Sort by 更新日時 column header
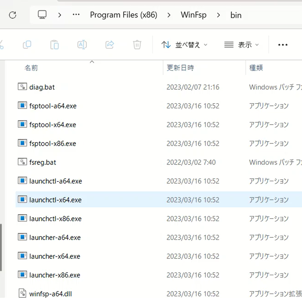The image size is (302, 298). pyautogui.click(x=180, y=68)
